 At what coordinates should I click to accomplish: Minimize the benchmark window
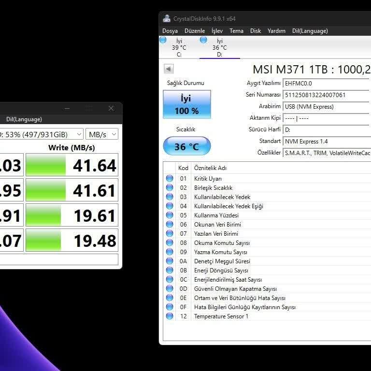tap(67, 109)
